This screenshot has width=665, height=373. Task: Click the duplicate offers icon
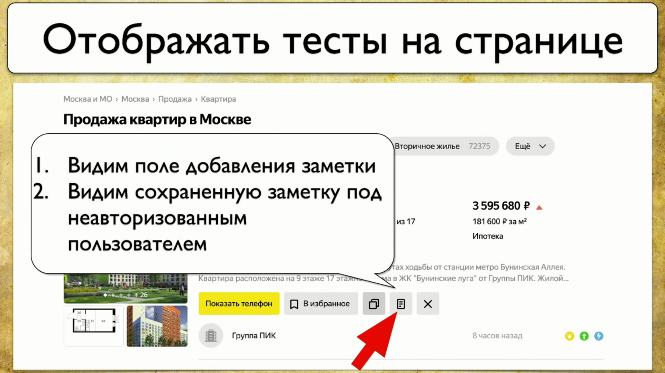374,304
